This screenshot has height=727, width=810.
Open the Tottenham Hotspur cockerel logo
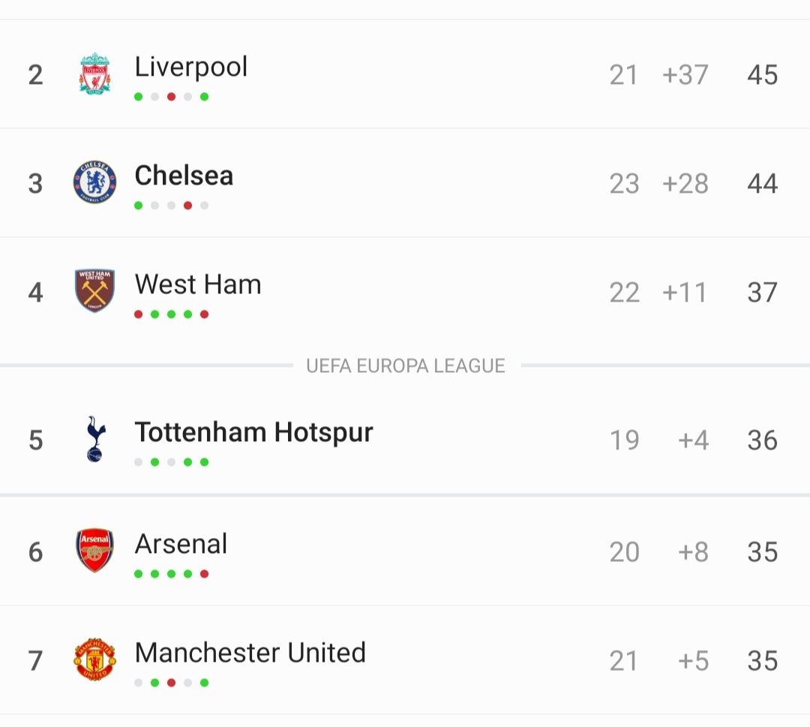click(95, 439)
